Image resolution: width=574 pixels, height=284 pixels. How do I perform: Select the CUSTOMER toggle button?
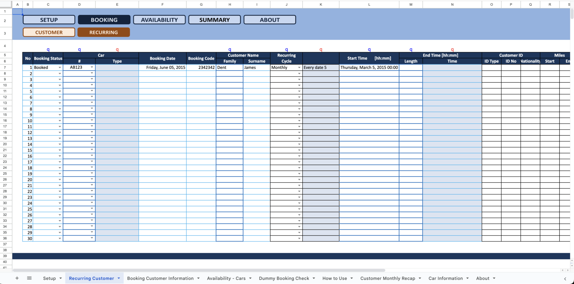point(48,32)
